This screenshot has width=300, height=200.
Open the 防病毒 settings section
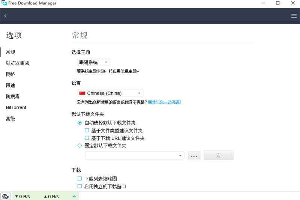(13, 96)
